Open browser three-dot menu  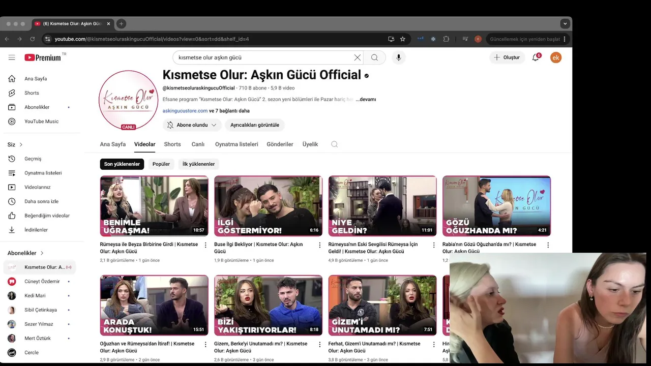(x=564, y=39)
